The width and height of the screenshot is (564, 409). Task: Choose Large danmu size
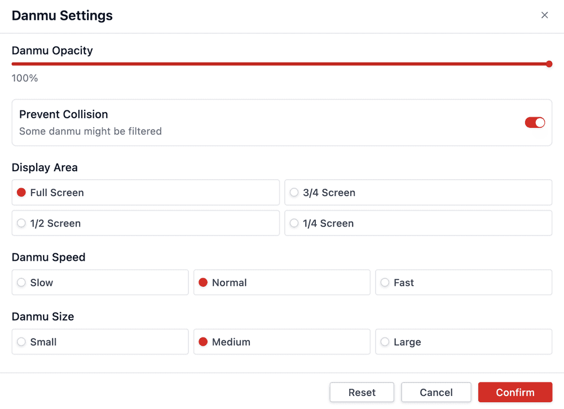tap(464, 342)
